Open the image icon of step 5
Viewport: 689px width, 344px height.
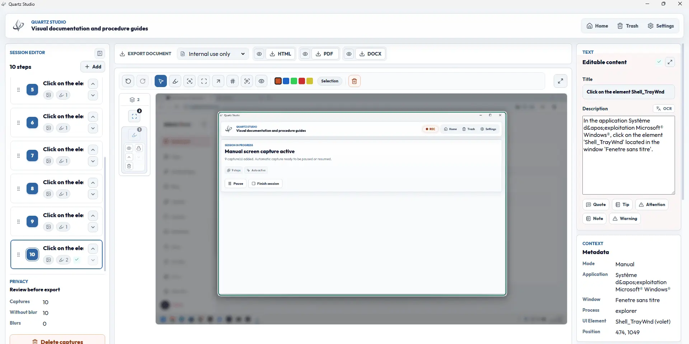pyautogui.click(x=48, y=95)
